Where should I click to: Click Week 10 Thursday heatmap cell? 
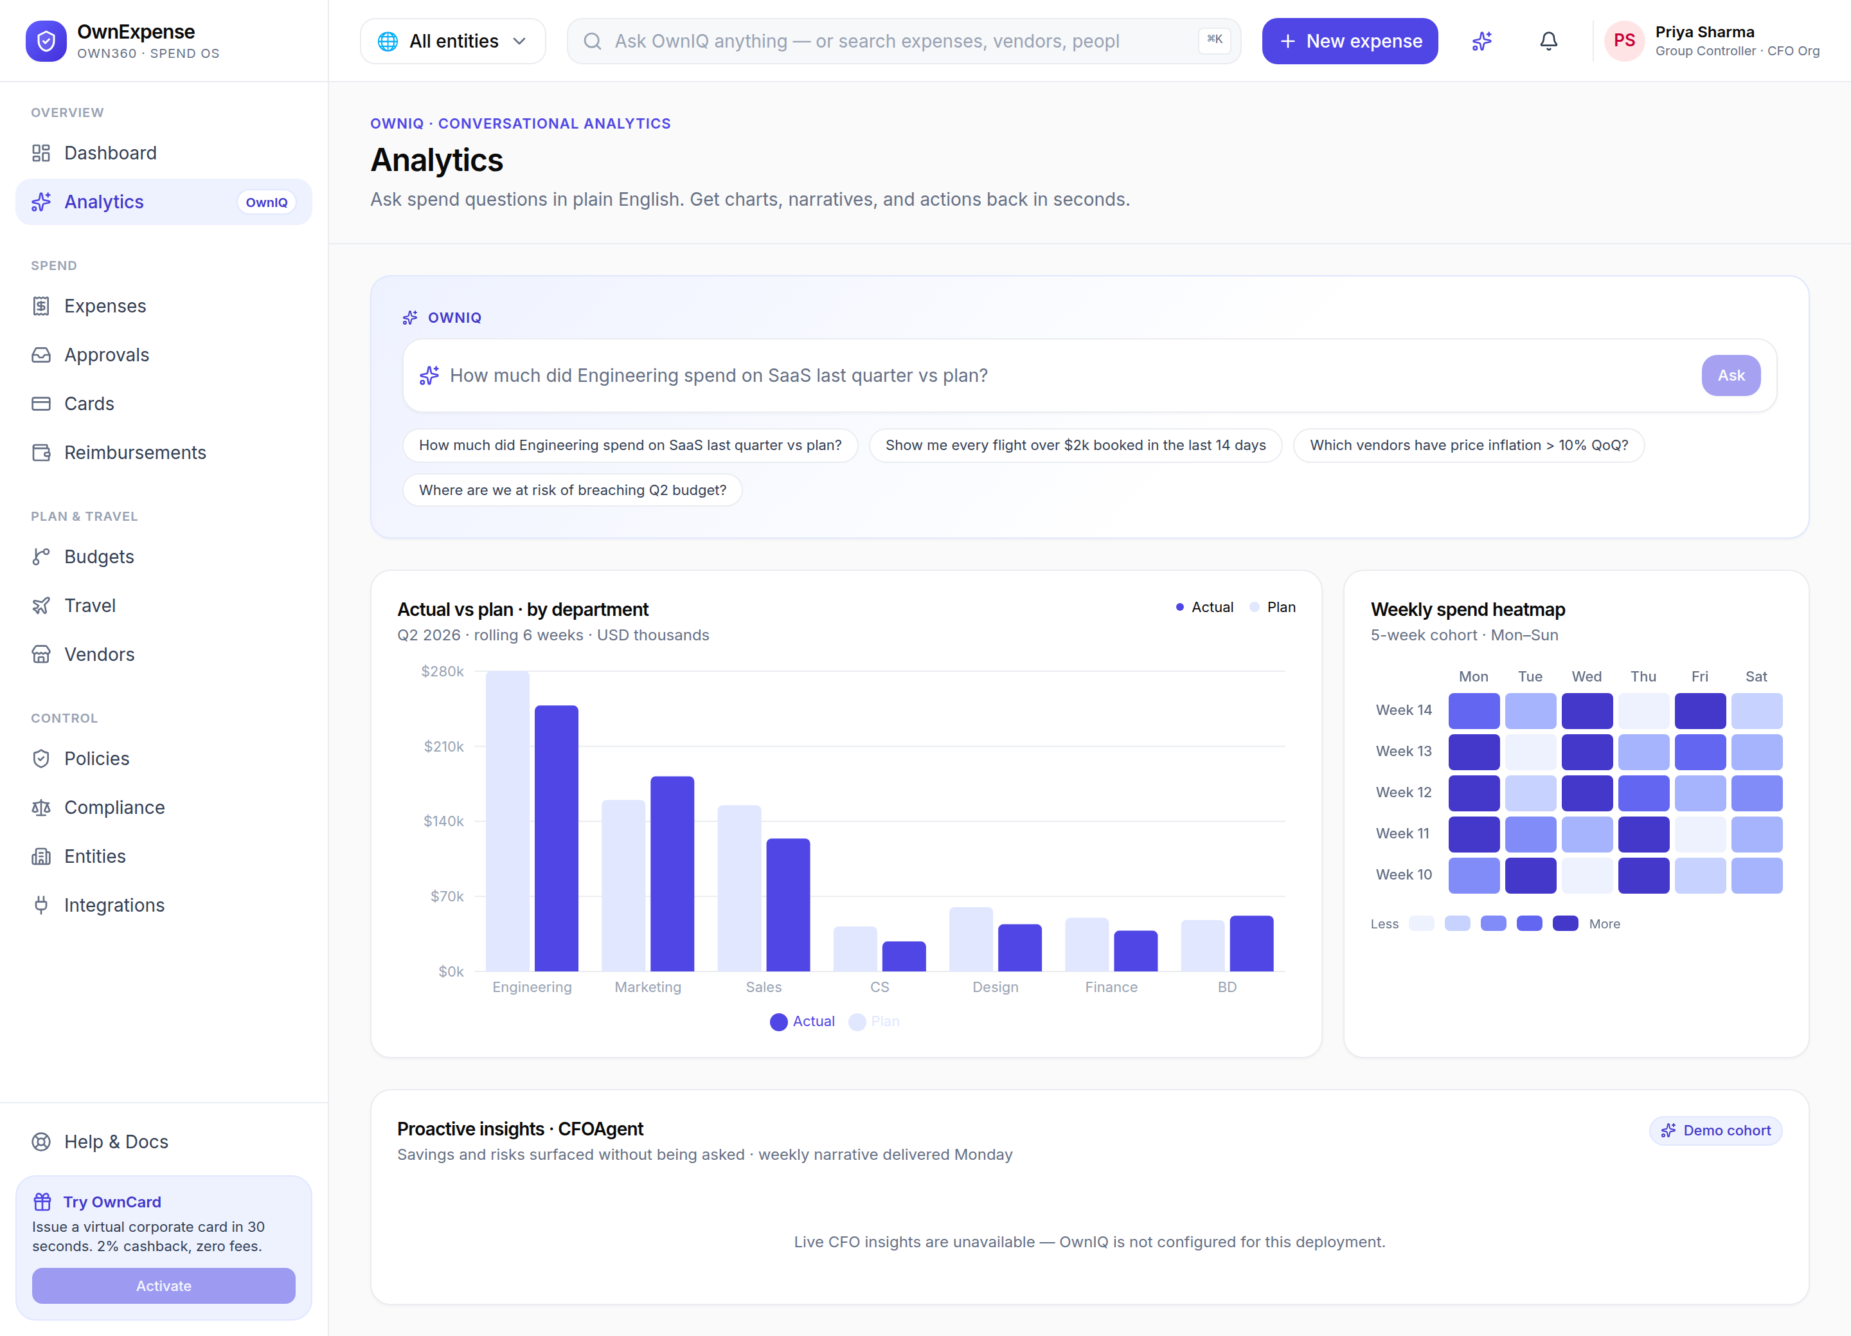pos(1643,876)
